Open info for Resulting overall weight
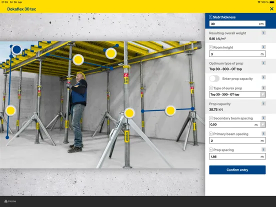This screenshot has width=276, height=207. pyautogui.click(x=263, y=32)
